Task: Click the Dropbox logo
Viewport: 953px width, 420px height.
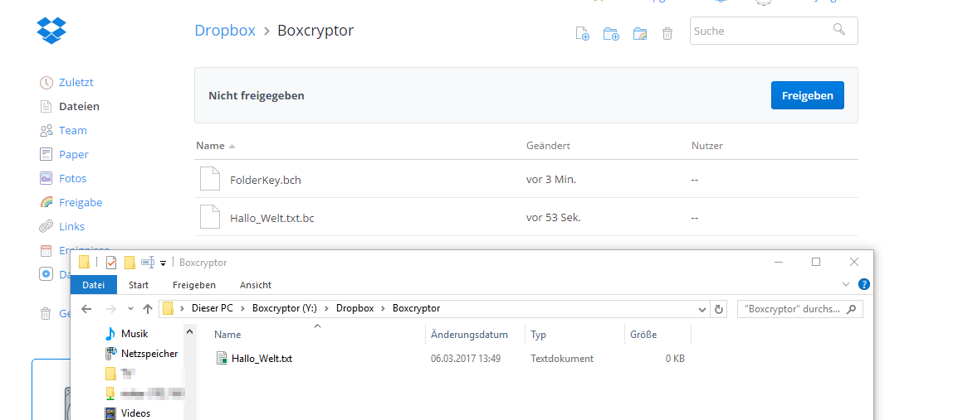Action: tap(51, 31)
